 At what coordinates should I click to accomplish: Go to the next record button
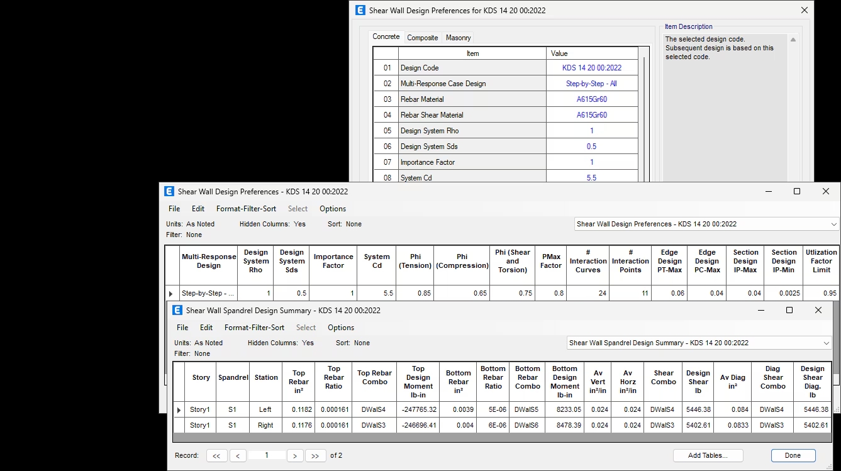[x=295, y=456]
